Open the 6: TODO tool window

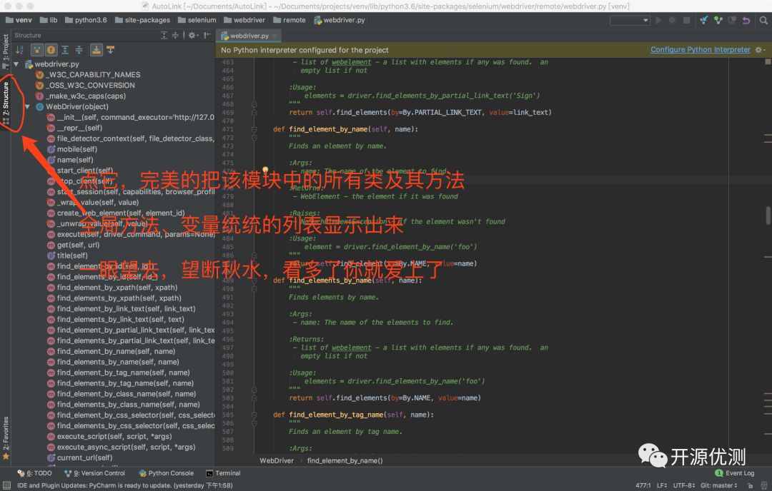click(34, 473)
